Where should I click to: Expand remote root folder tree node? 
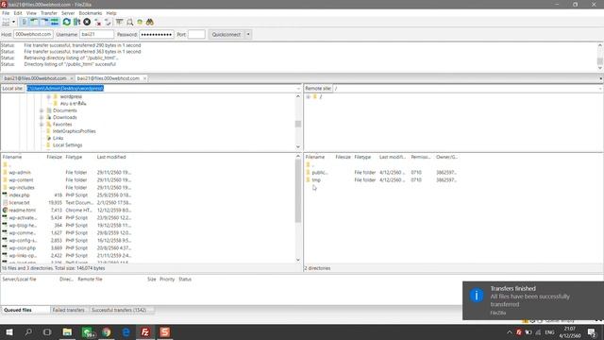[309, 96]
